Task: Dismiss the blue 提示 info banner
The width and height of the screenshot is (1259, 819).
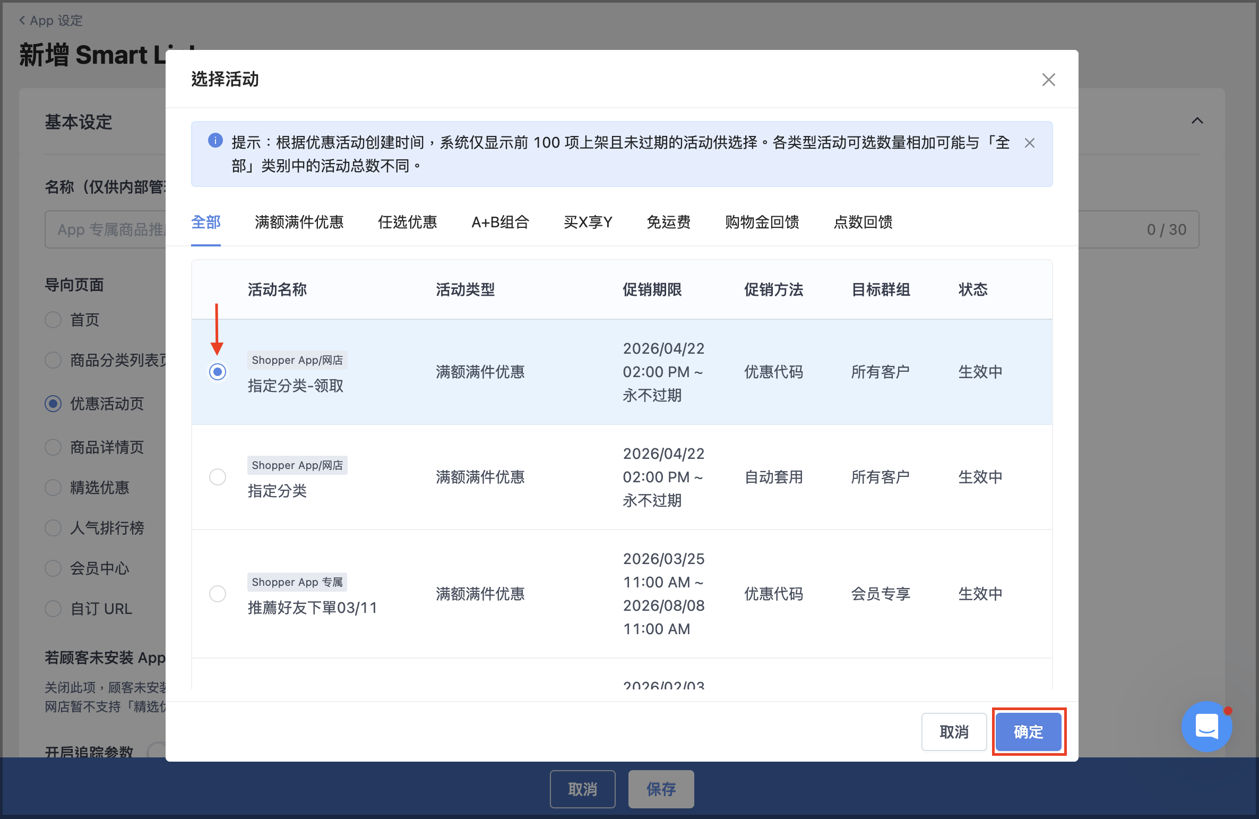Action: pos(1030,143)
